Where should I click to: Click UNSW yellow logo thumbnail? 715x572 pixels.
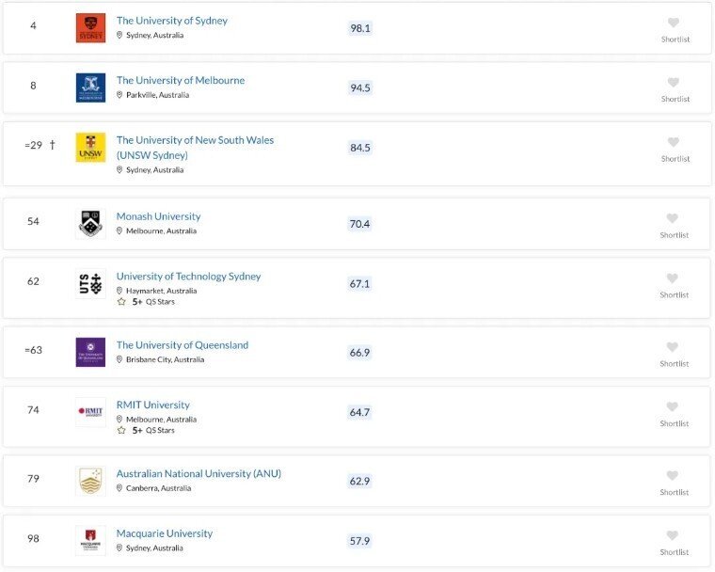pyautogui.click(x=90, y=148)
